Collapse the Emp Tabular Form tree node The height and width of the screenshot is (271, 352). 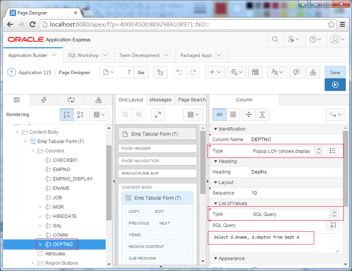25,142
